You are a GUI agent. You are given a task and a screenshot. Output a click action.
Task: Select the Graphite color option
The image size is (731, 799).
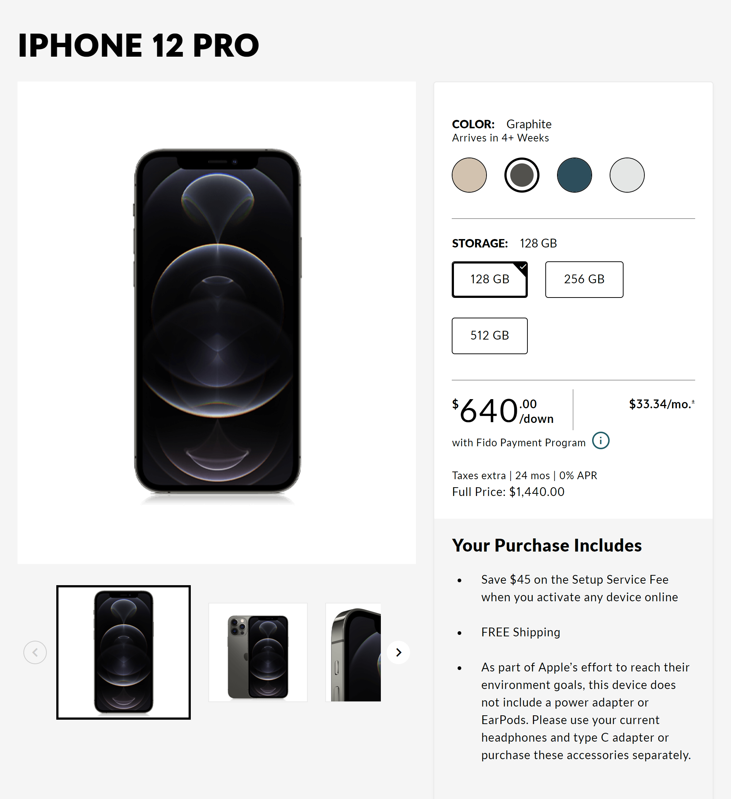click(522, 175)
